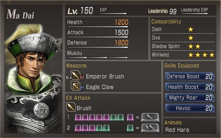Click the Ma Dai character portrait

(33, 79)
